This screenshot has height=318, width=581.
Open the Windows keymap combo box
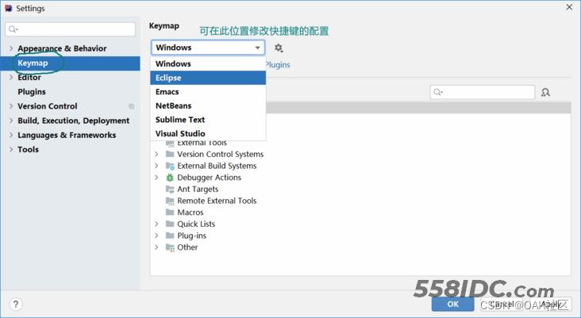pos(208,48)
